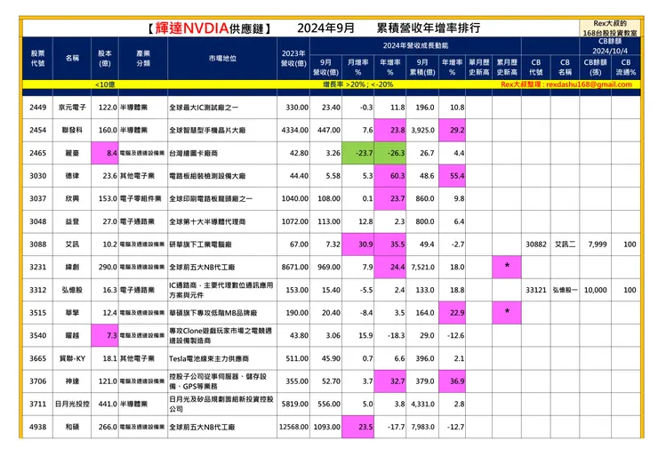This screenshot has width=658, height=465.
Task: Select stock code cell 3665
Action: click(x=37, y=358)
